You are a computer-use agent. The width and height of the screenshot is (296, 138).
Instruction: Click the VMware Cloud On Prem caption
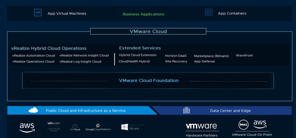tap(252, 135)
